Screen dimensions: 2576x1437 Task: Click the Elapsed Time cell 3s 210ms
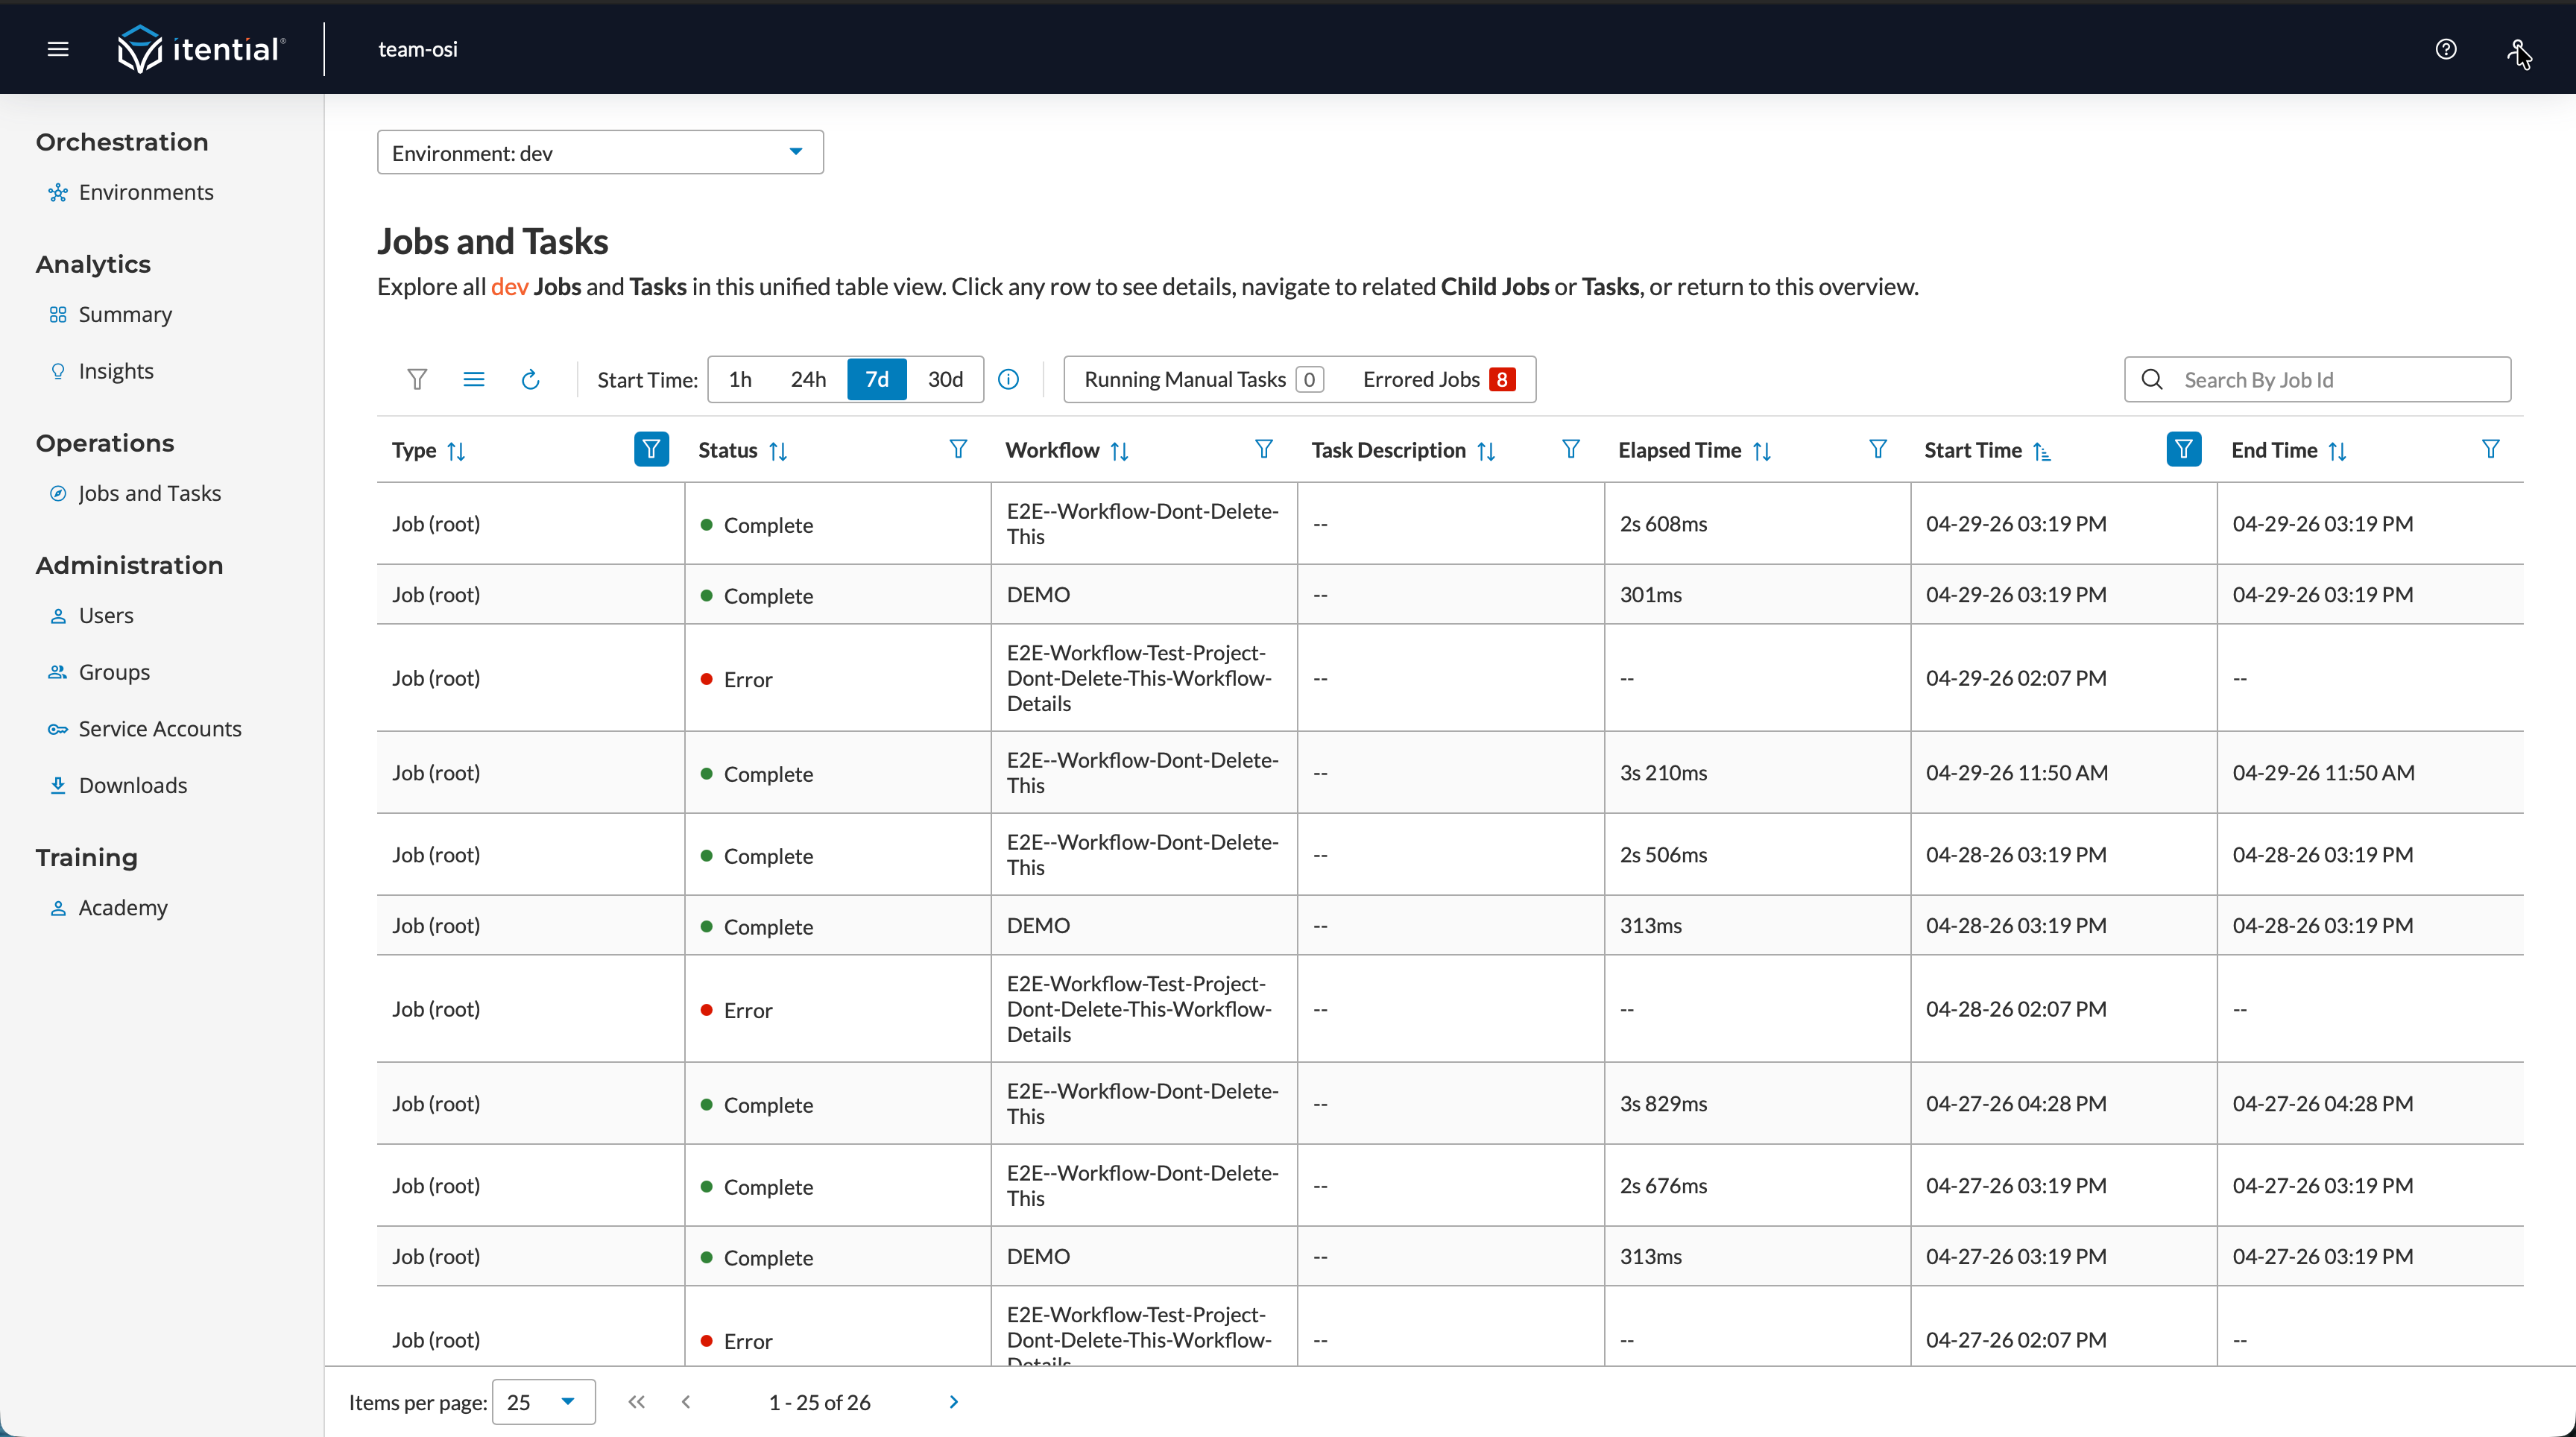point(1758,772)
